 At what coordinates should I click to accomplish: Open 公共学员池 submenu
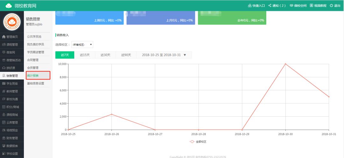tap(38, 37)
